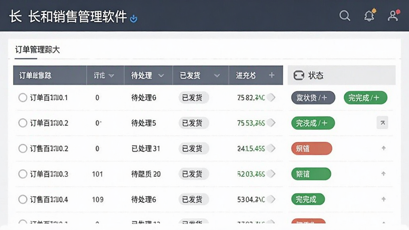Select radio button for 订单百1110.3

(x=23, y=174)
